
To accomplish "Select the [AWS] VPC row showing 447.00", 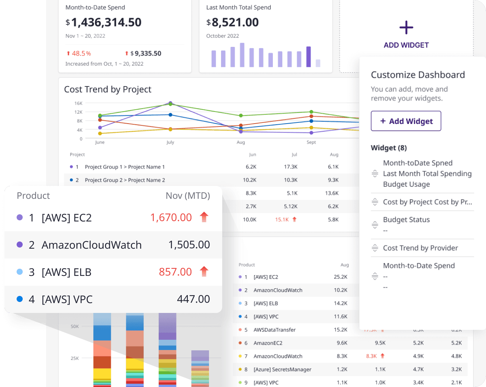I will point(113,299).
